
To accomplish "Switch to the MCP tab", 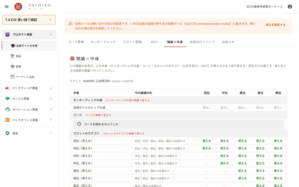I will (154, 42).
